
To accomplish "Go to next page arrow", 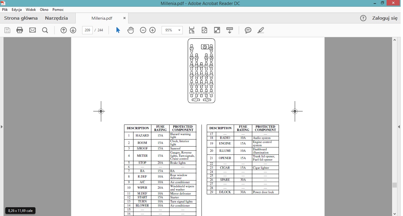I will pyautogui.click(x=73, y=30).
